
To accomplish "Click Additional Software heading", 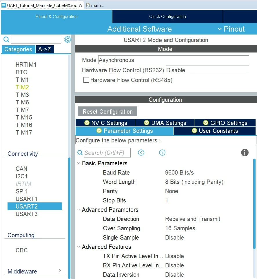I will [140, 29].
